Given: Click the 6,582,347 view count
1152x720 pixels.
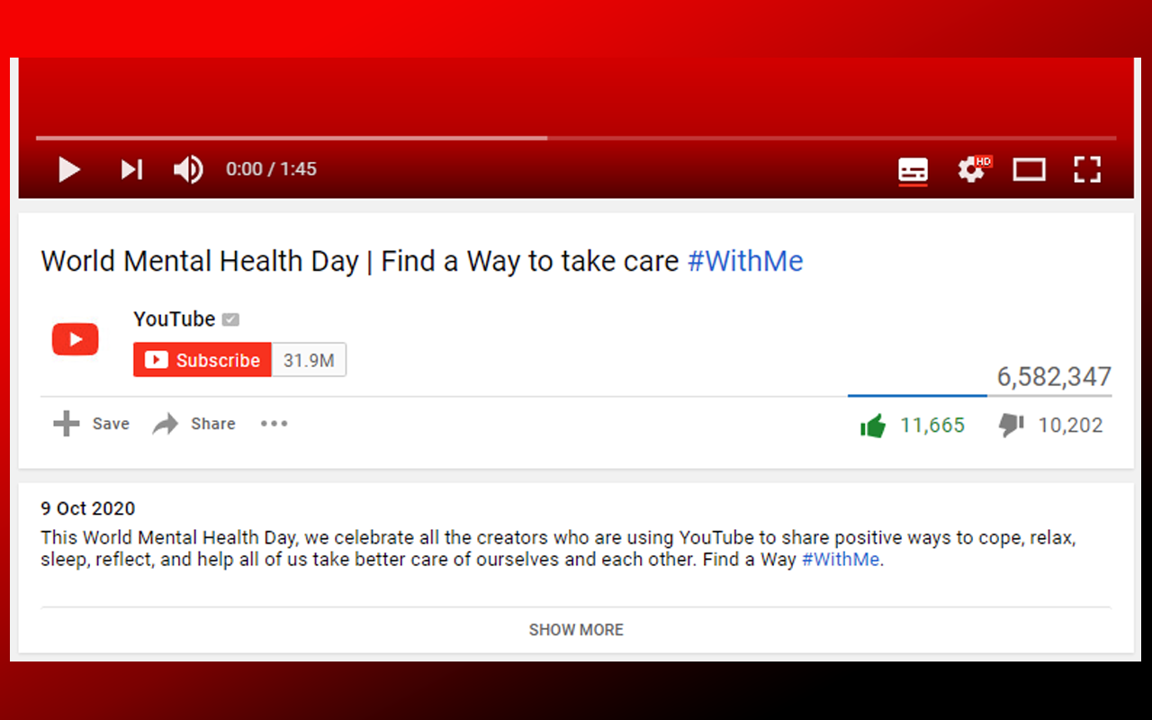Looking at the screenshot, I should point(1054,376).
